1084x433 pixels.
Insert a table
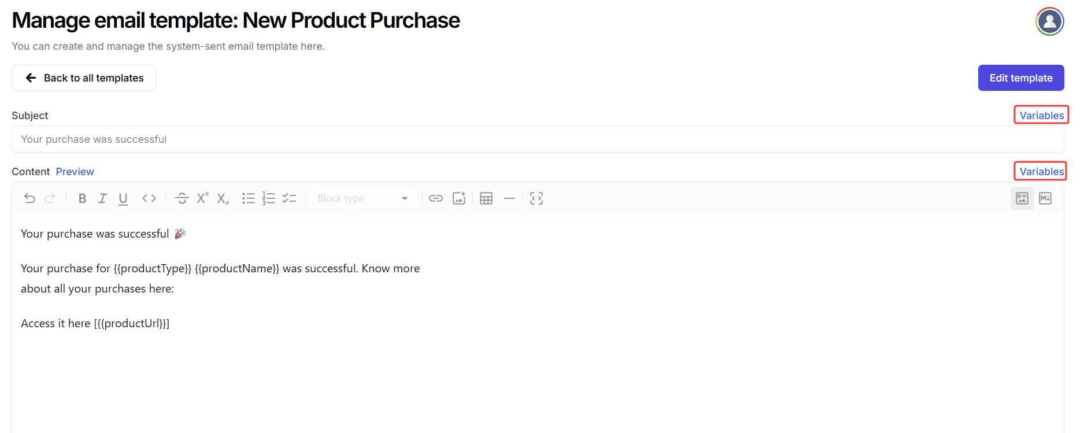tap(486, 198)
